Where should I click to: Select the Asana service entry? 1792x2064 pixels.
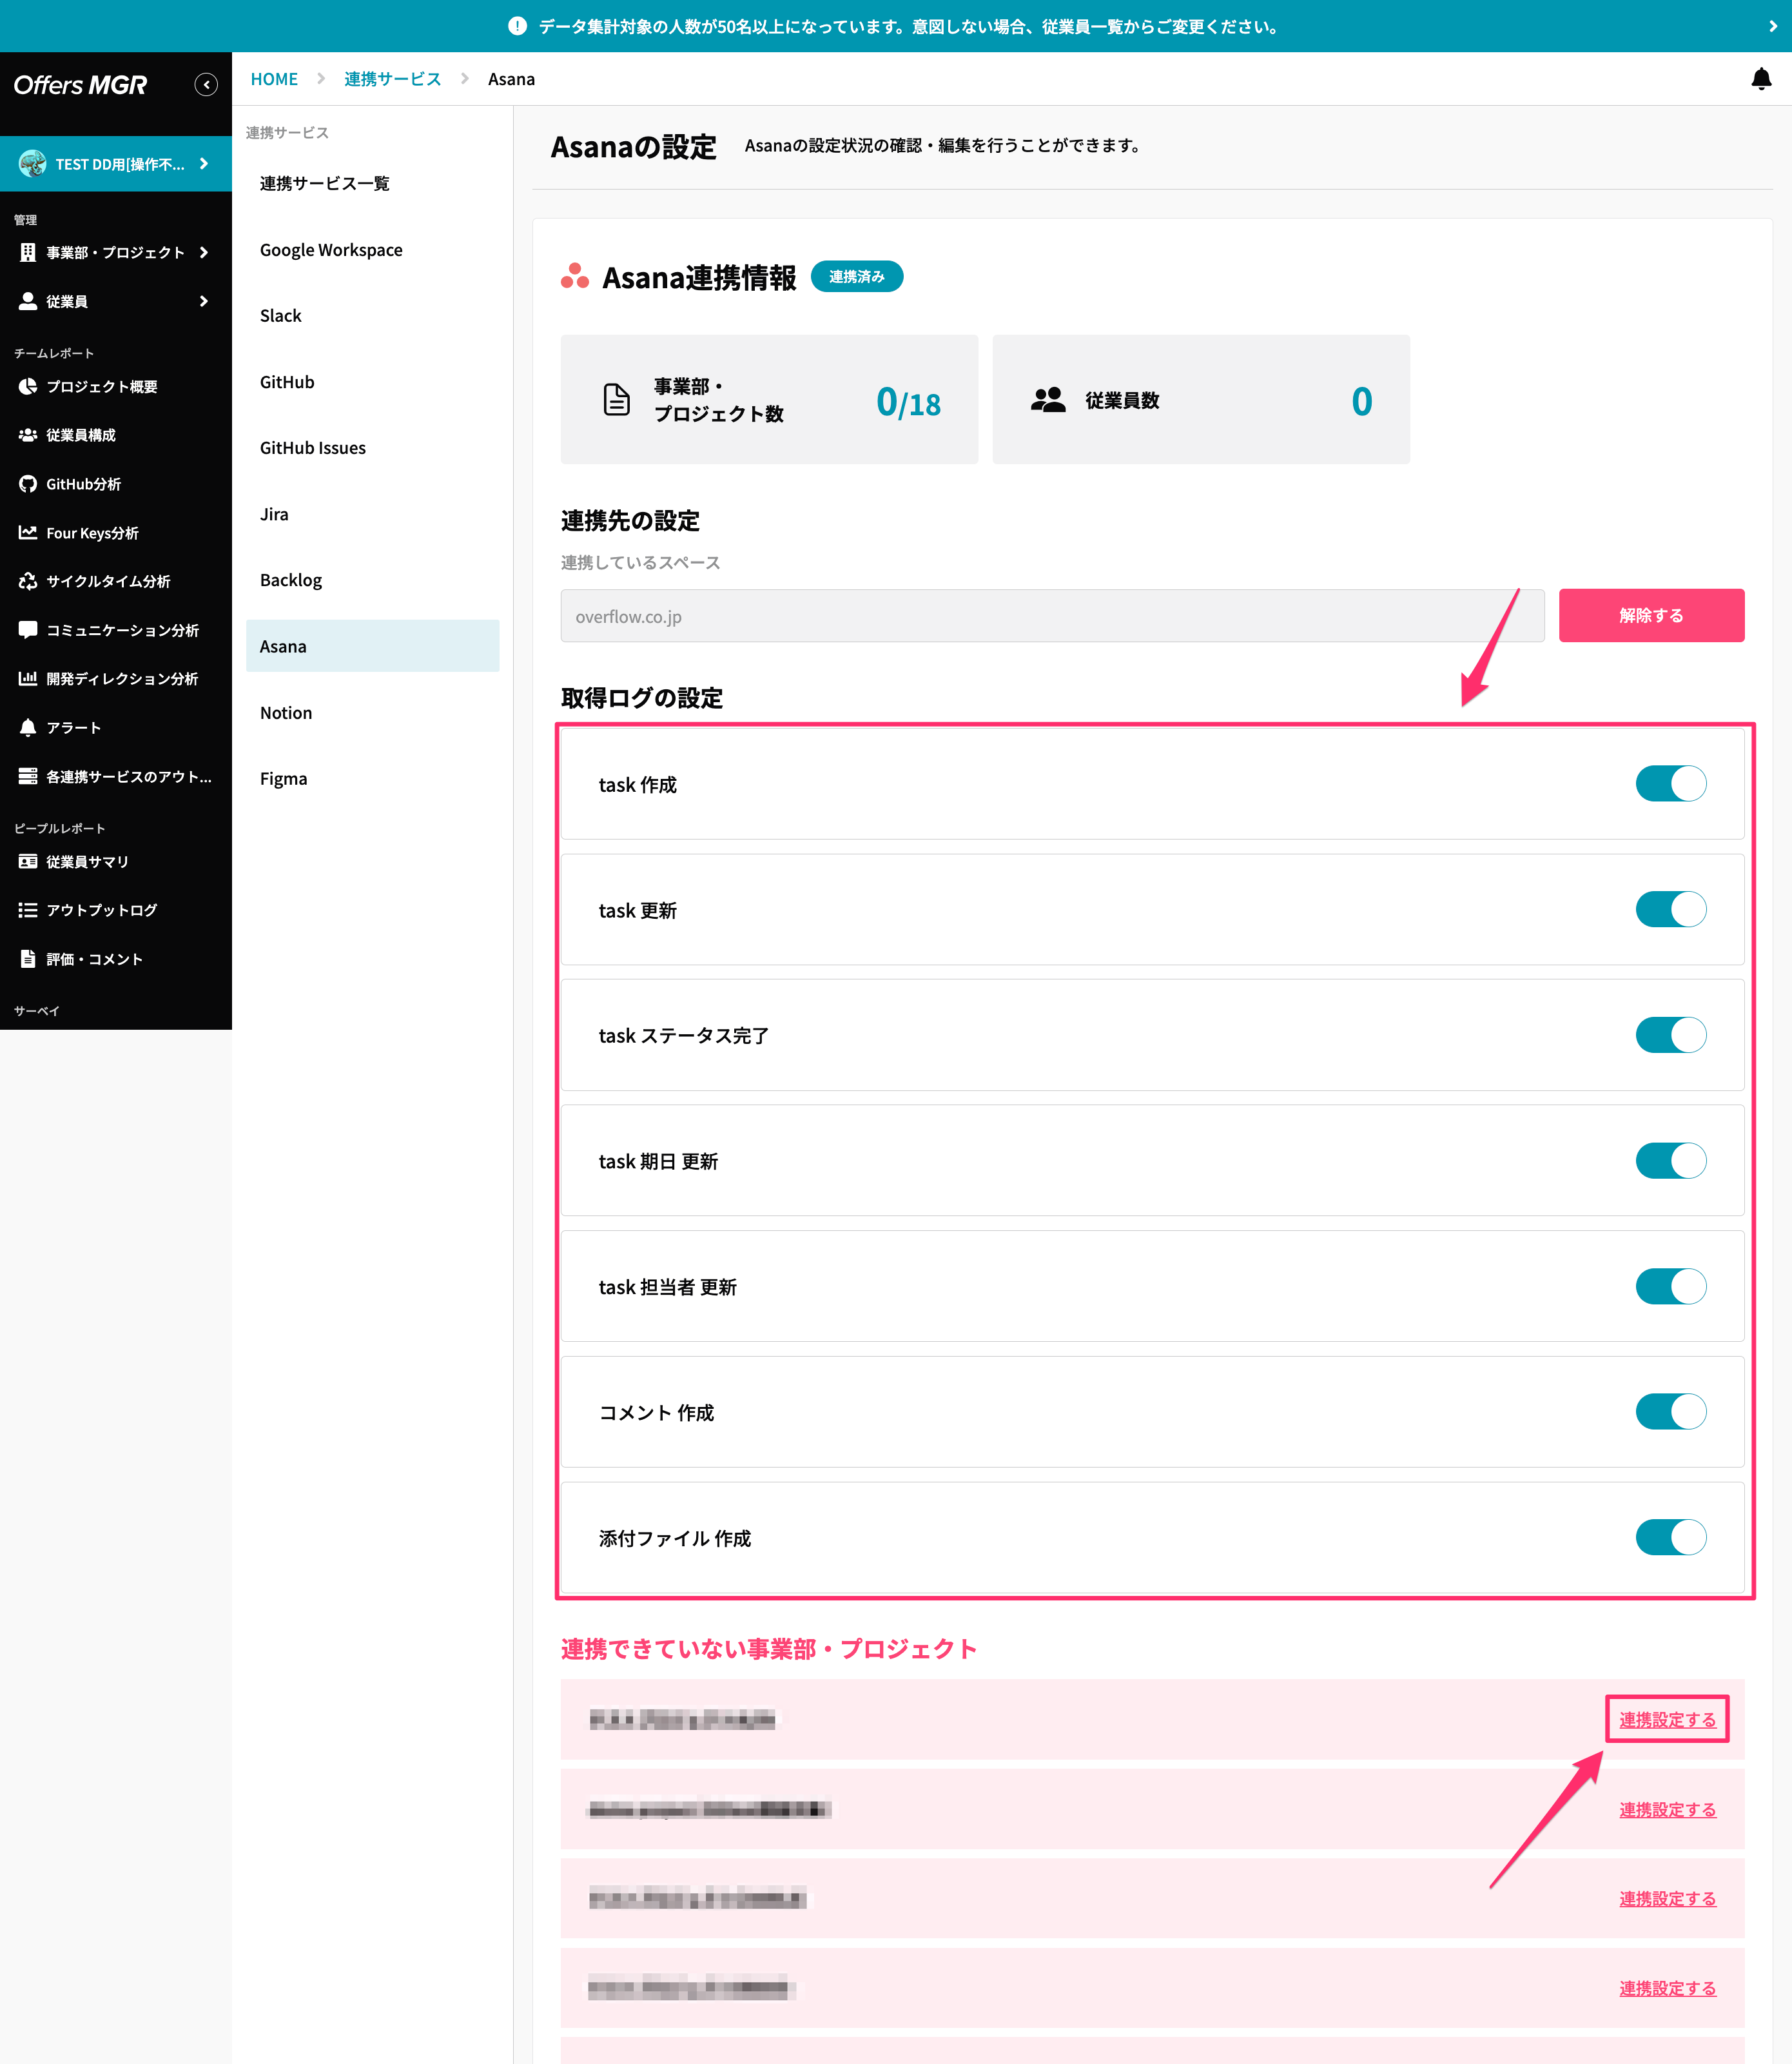(372, 646)
